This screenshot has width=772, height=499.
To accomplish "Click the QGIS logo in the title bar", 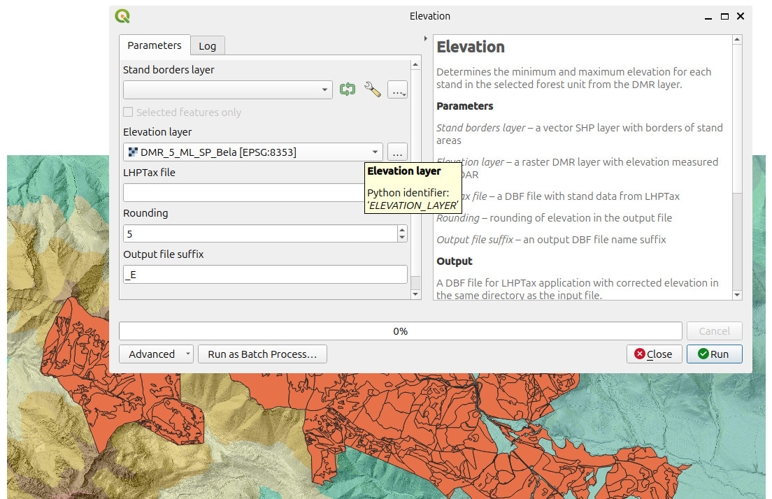I will pyautogui.click(x=123, y=16).
